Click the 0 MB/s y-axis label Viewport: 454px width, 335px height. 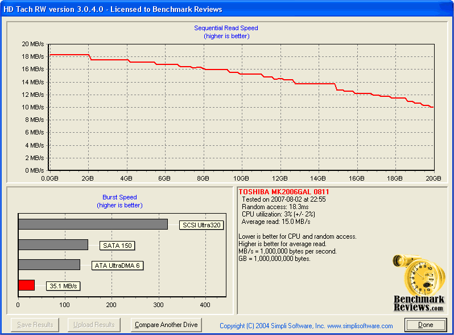tap(35, 170)
